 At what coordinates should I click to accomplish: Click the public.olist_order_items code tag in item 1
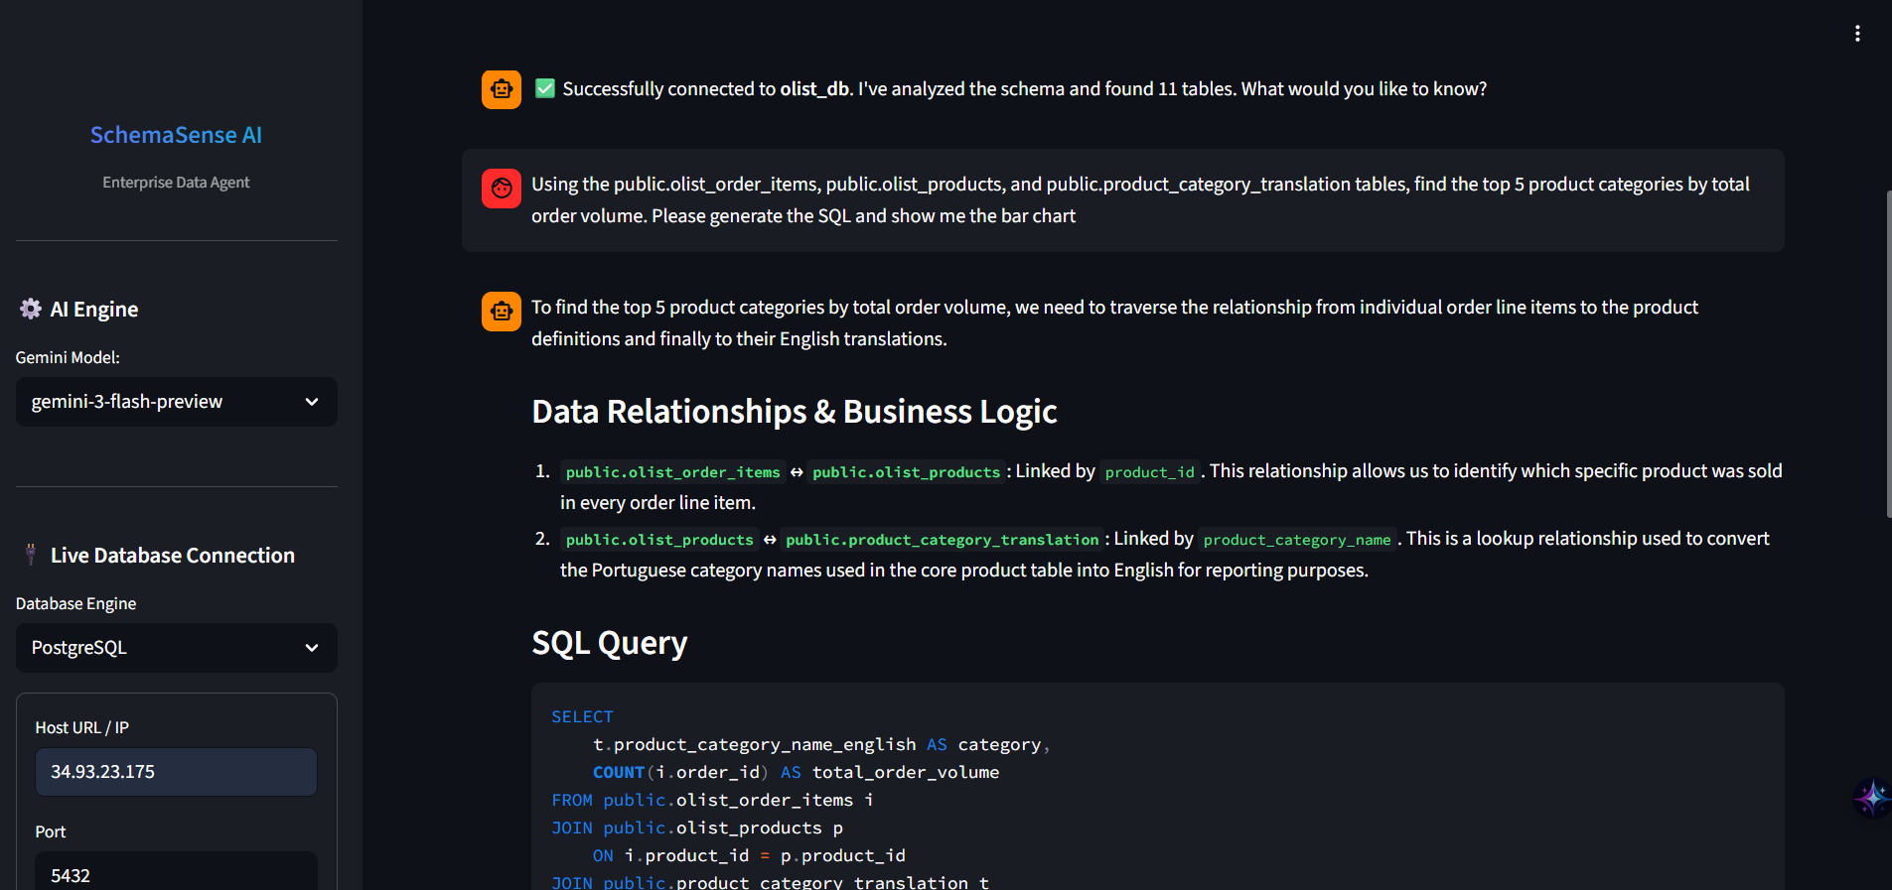(x=672, y=472)
